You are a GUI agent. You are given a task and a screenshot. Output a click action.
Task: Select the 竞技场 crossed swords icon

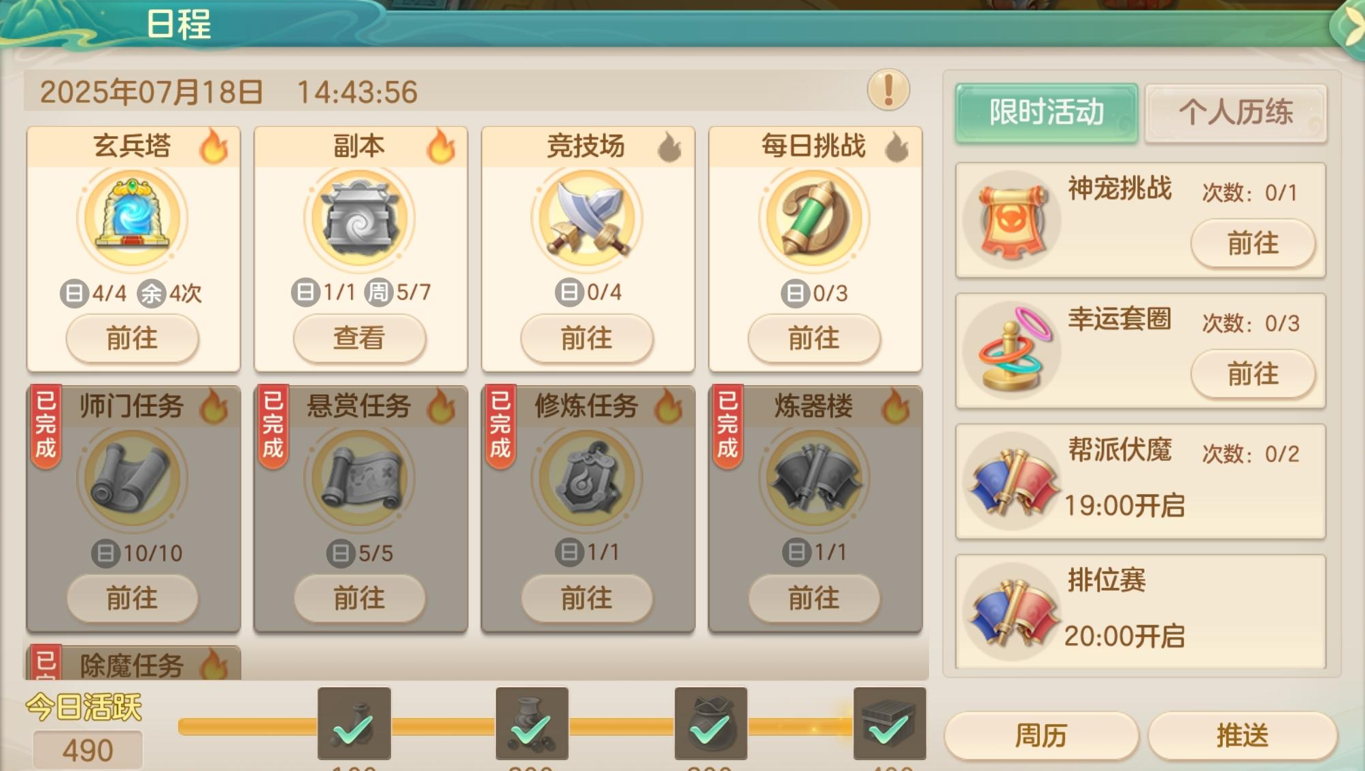click(x=587, y=218)
